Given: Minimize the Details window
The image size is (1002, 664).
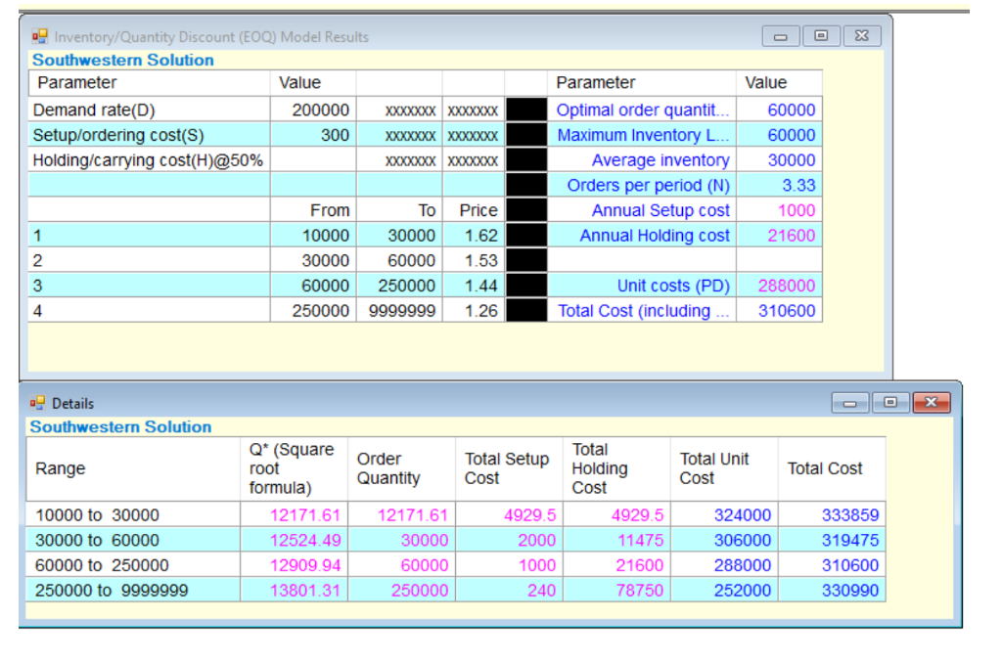Looking at the screenshot, I should 850,403.
